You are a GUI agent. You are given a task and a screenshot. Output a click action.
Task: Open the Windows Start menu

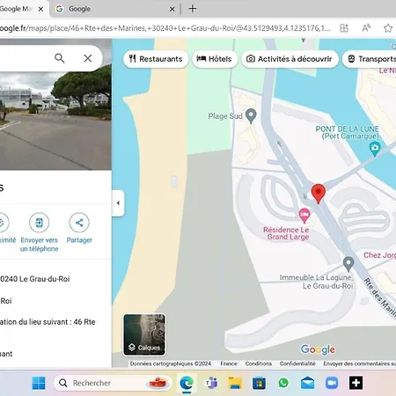(39, 383)
